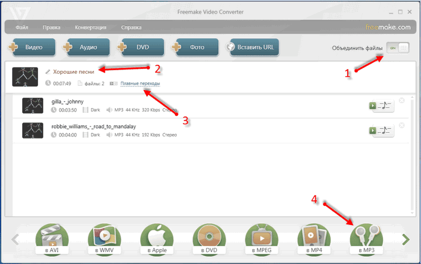Convert to MPEG format
This screenshot has width=421, height=264.
(x=262, y=239)
